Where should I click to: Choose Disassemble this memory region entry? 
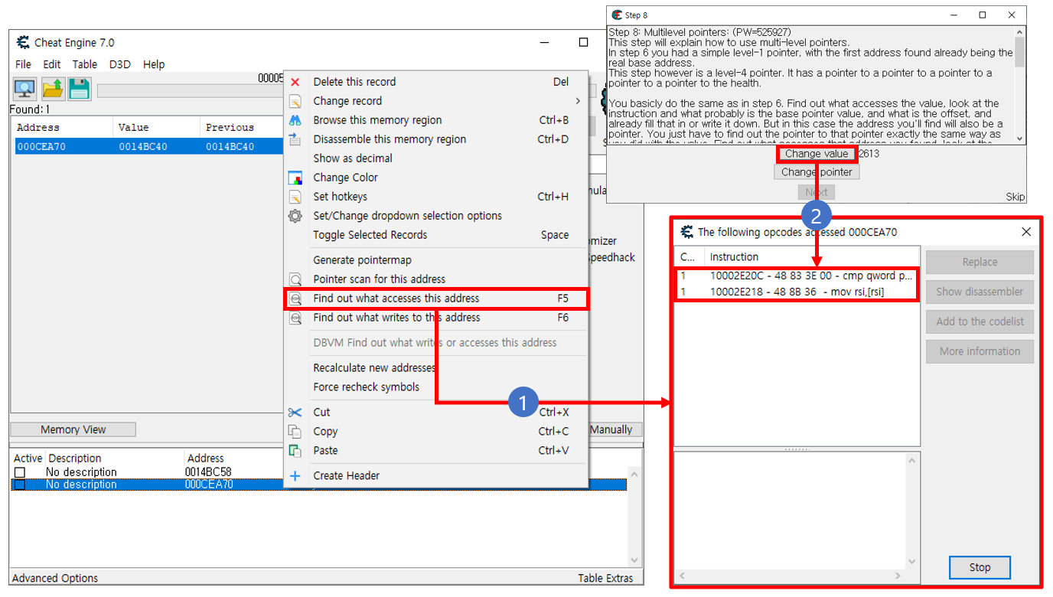click(435, 139)
